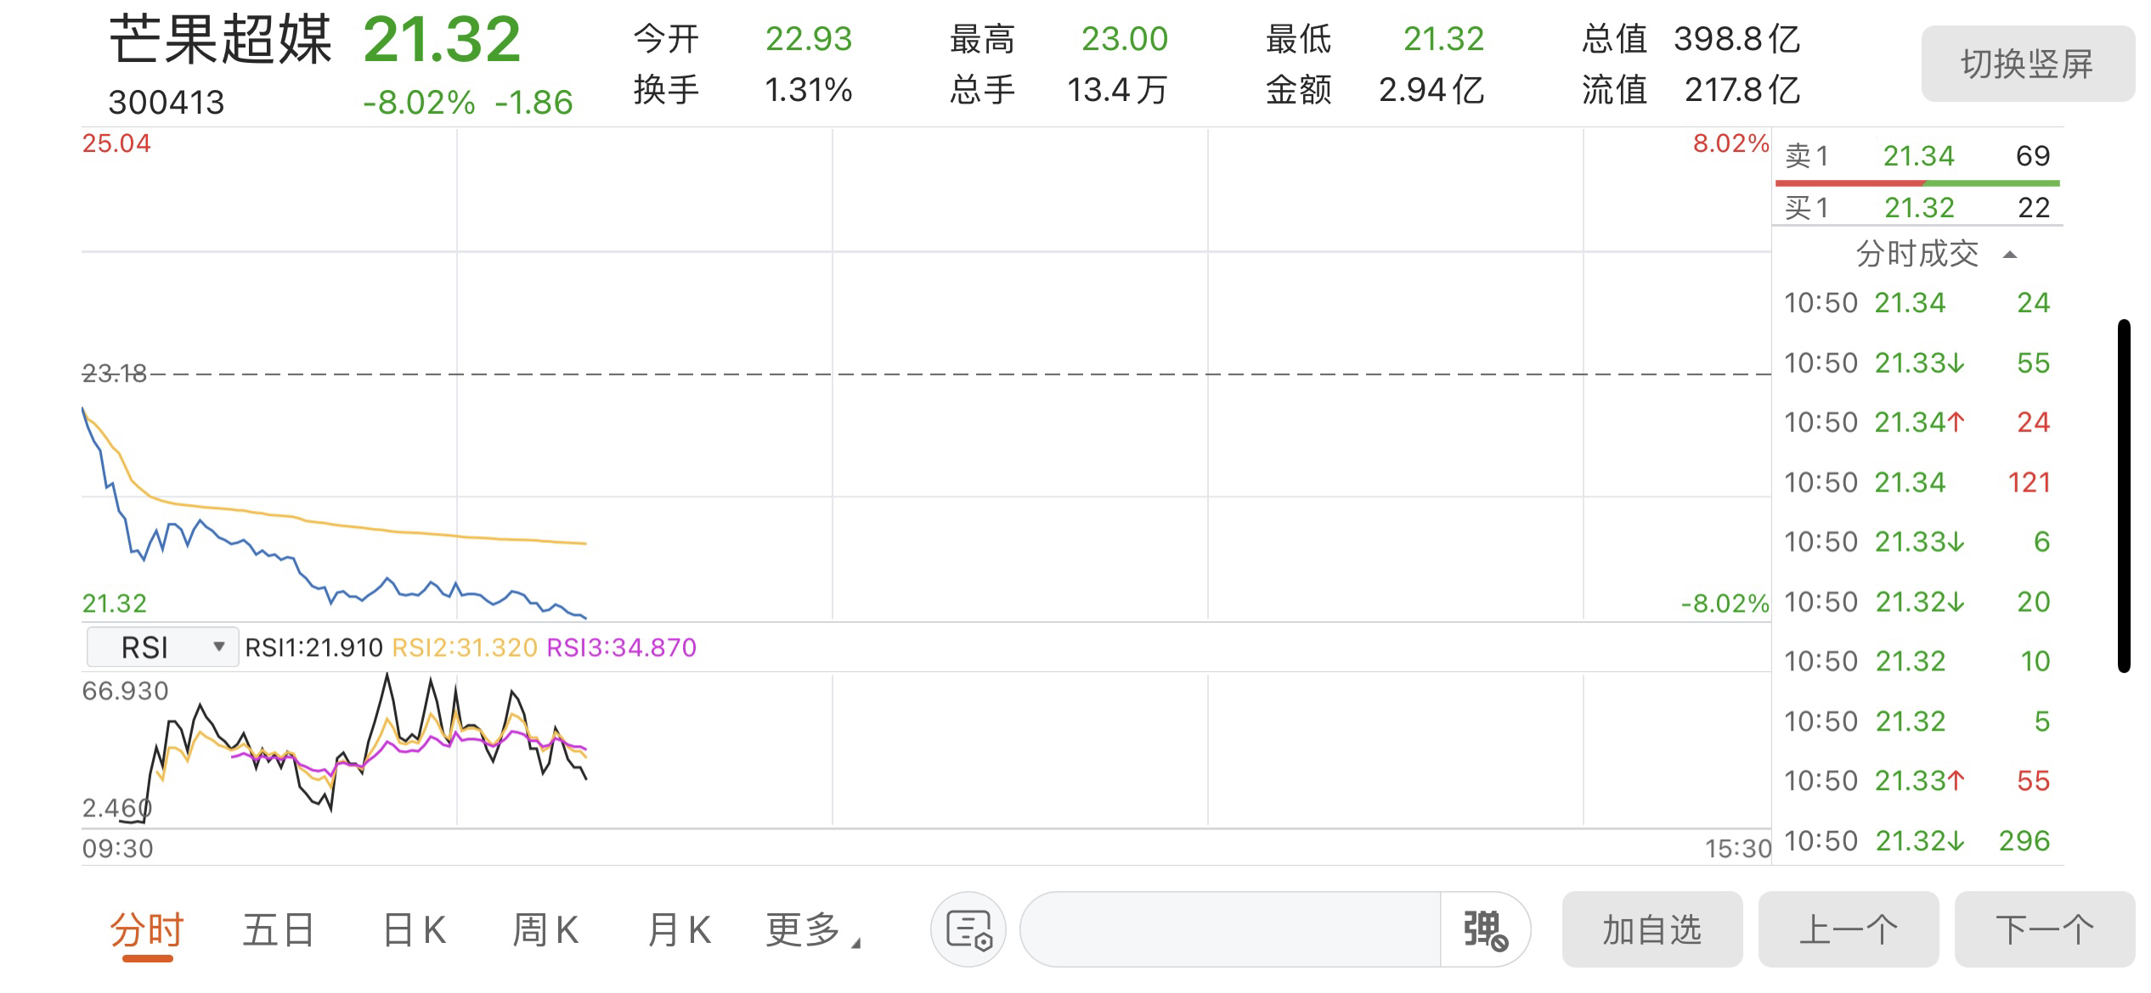Collapse the 分时成交 list arrow

(2010, 255)
